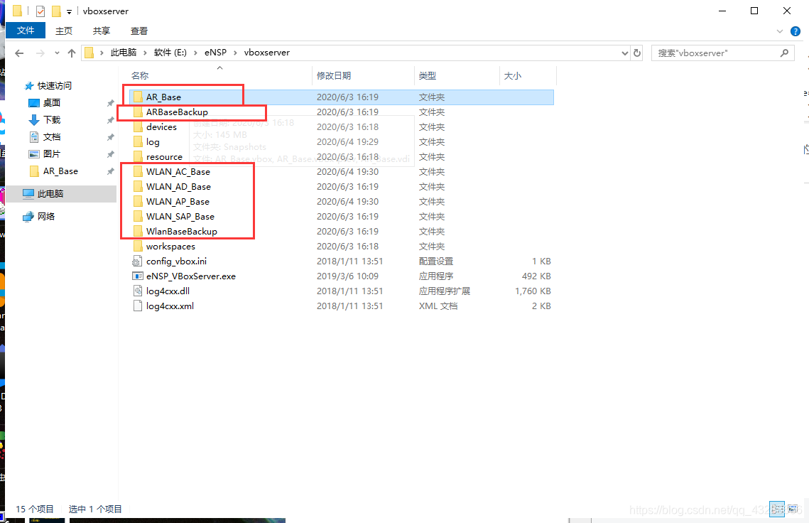The image size is (809, 523).
Task: Open pinned AR_Base in navigation pane
Action: click(x=60, y=171)
